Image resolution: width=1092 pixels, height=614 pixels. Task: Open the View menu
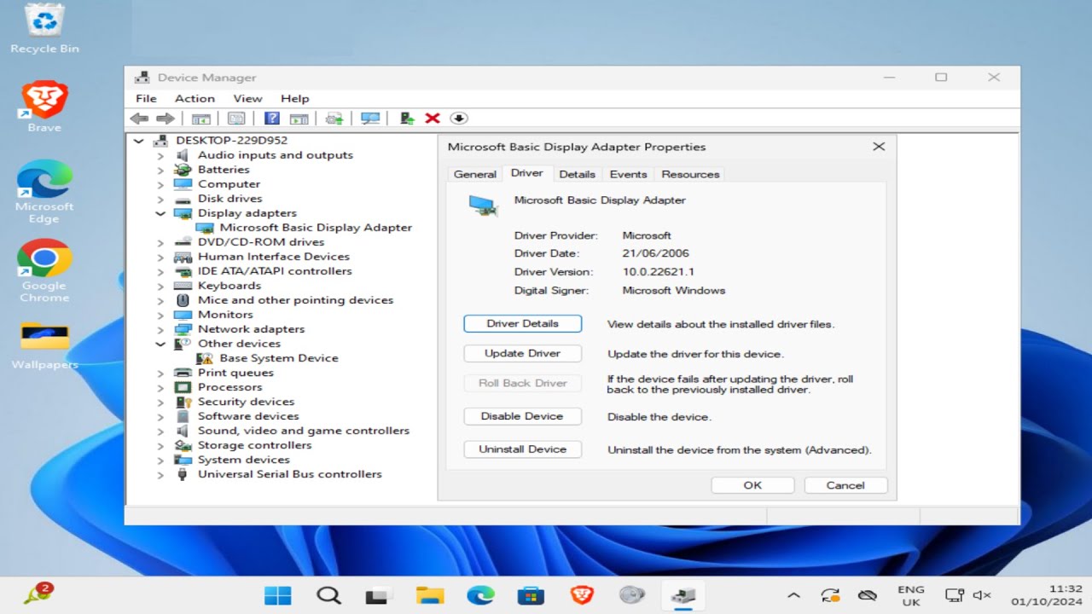tap(247, 99)
